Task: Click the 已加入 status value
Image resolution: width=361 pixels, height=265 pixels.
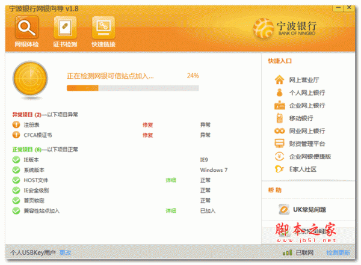Action: [x=208, y=211]
